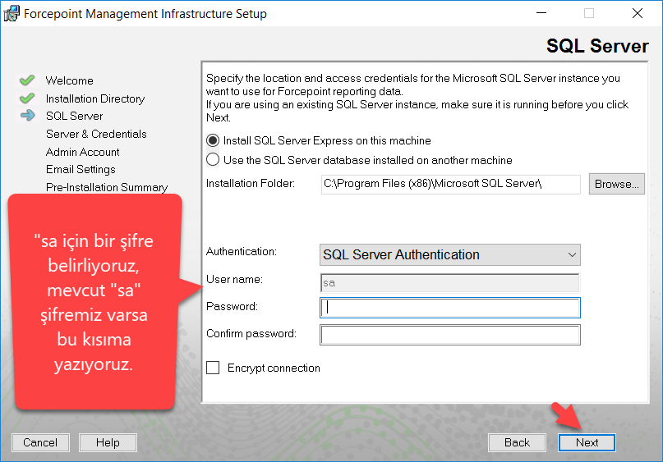Viewport: 663px width, 462px height.
Task: Click the Authentication: label
Action: (x=242, y=251)
